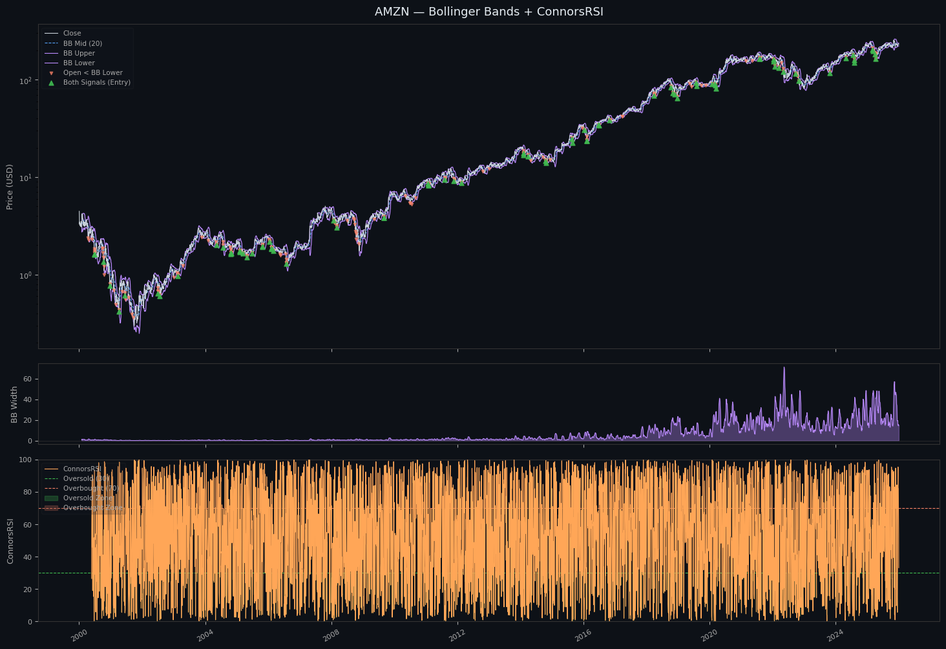Click the 10⁰ price axis tick label
The width and height of the screenshot is (946, 649).
pos(26,275)
